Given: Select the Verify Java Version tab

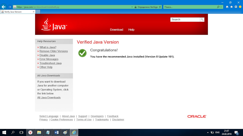Looking at the screenshot, I should click(18, 12).
